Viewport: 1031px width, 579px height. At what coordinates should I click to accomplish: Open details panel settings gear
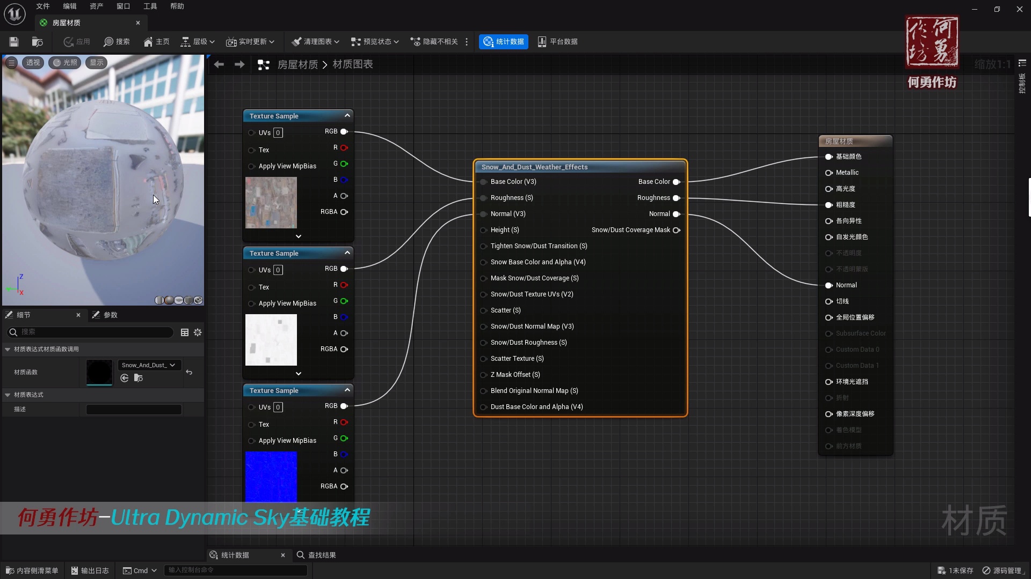198,332
